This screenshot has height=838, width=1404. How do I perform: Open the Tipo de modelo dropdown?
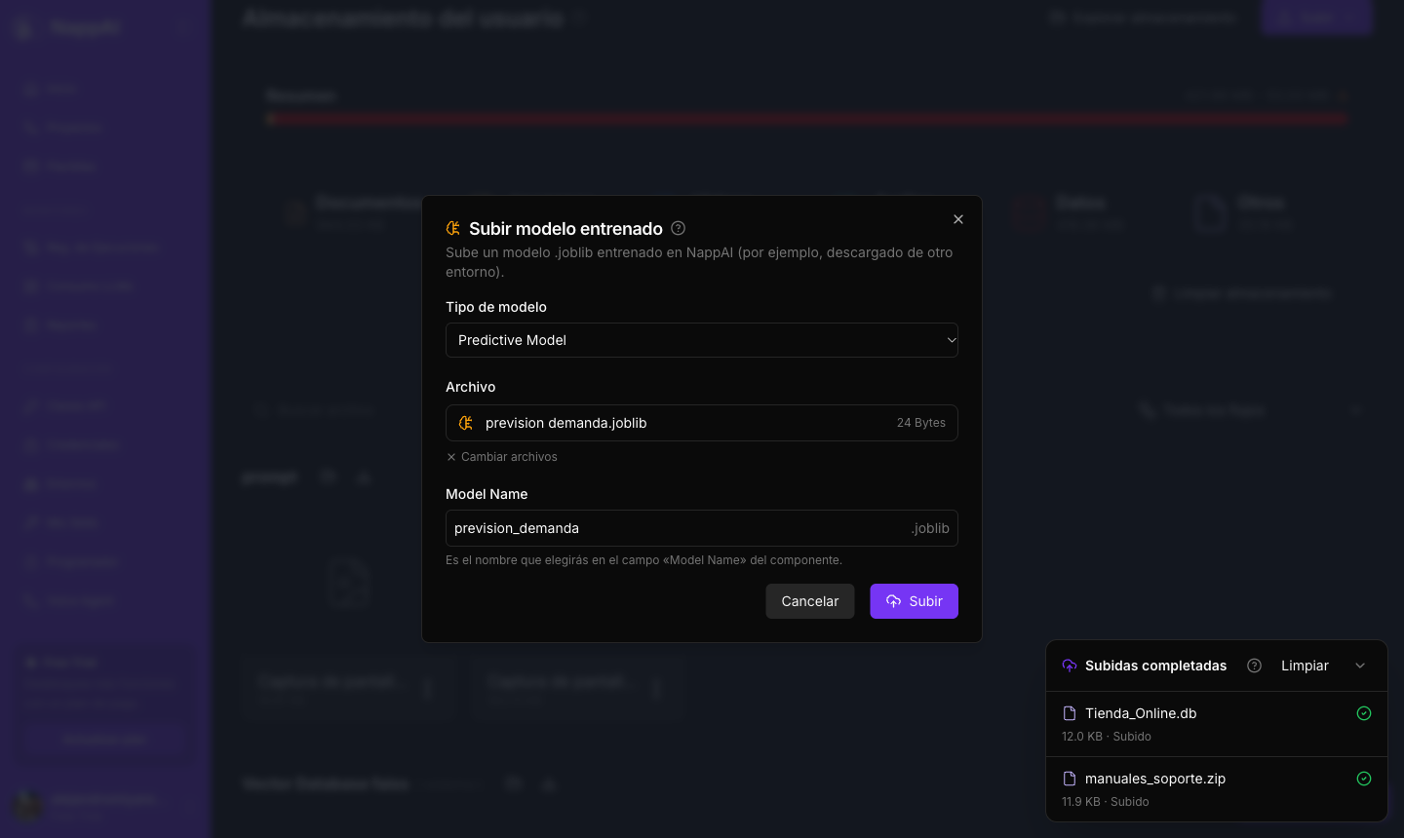[x=702, y=340]
